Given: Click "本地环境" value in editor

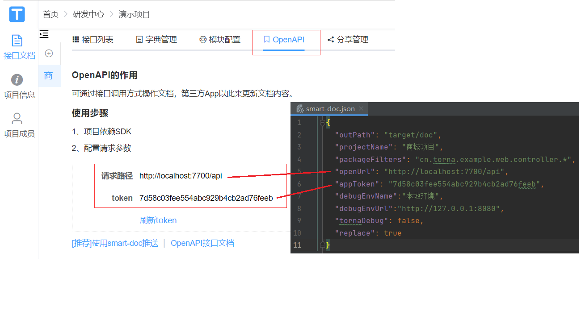Looking at the screenshot, I should pyautogui.click(x=420, y=196).
